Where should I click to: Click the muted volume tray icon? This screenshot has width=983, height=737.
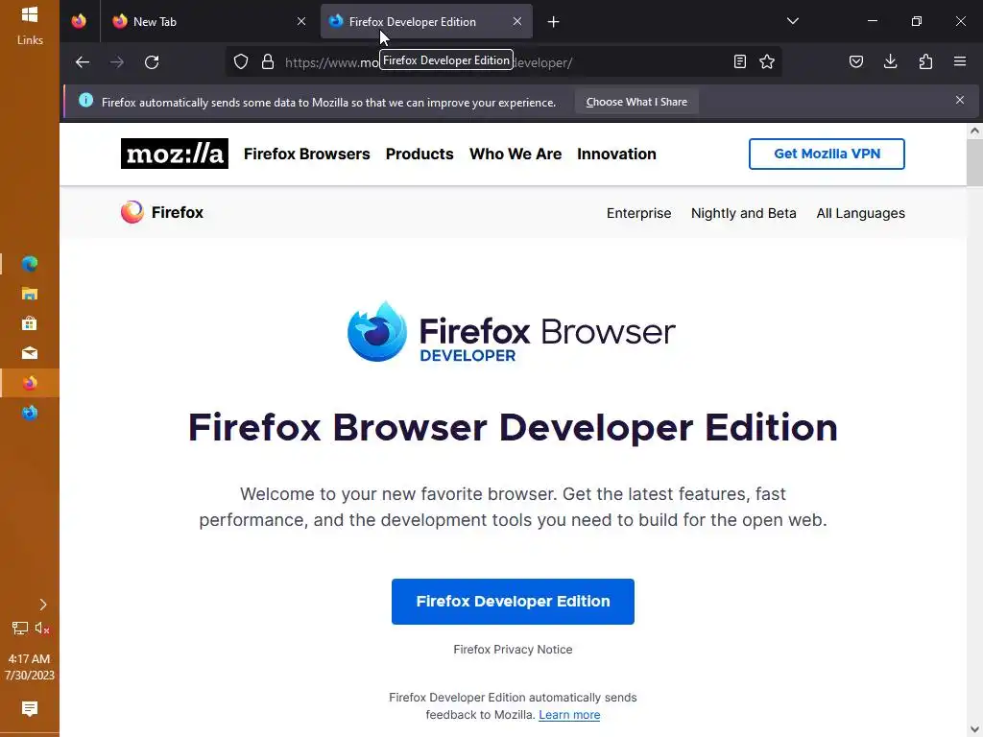[x=42, y=628]
